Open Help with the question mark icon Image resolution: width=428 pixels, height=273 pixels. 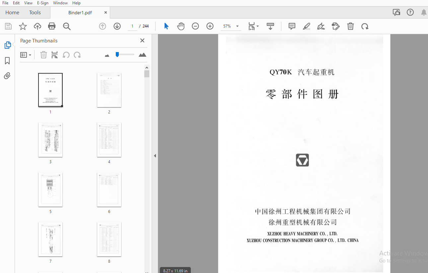point(410,13)
